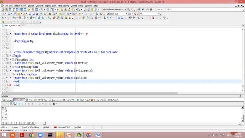Click the Windows Start button
Viewport: 245px width, 138px height.
(x=4, y=135)
